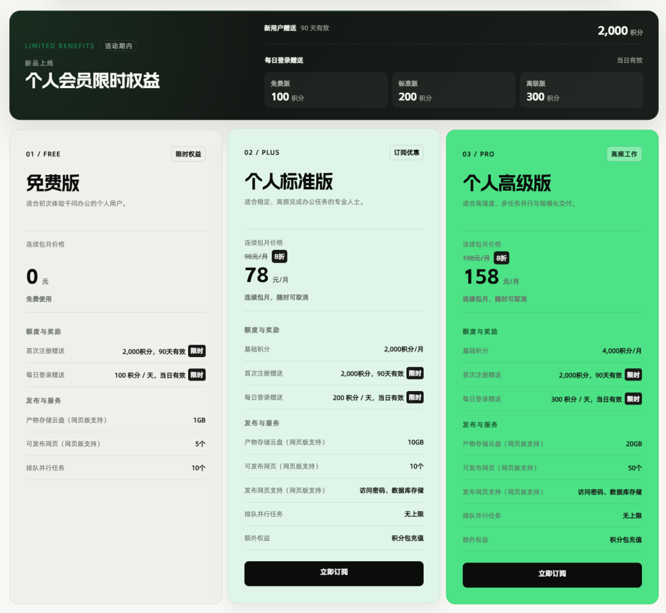The width and height of the screenshot is (666, 613).
Task: Click the 78 元/月 price
Action: (x=267, y=275)
